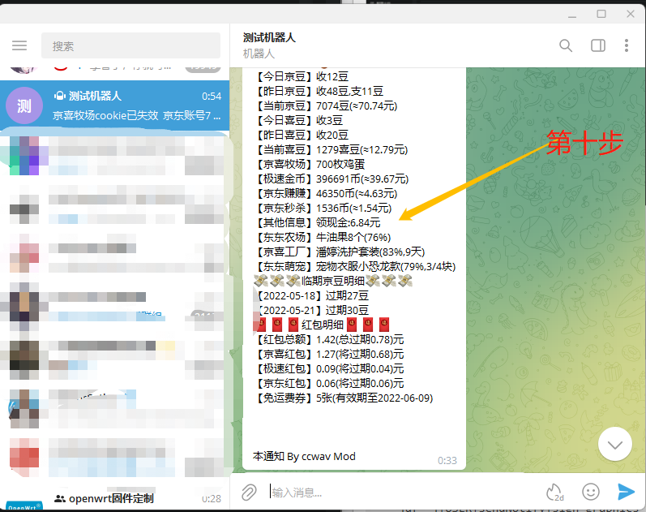Open the emoji smiley picker
This screenshot has width=646, height=512.
590,492
